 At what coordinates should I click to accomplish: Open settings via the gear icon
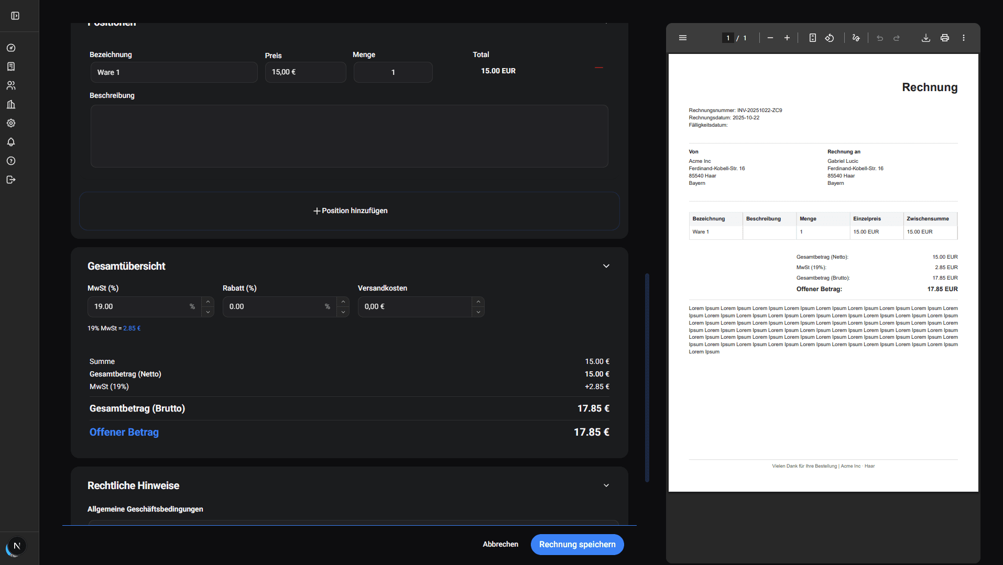coord(11,123)
